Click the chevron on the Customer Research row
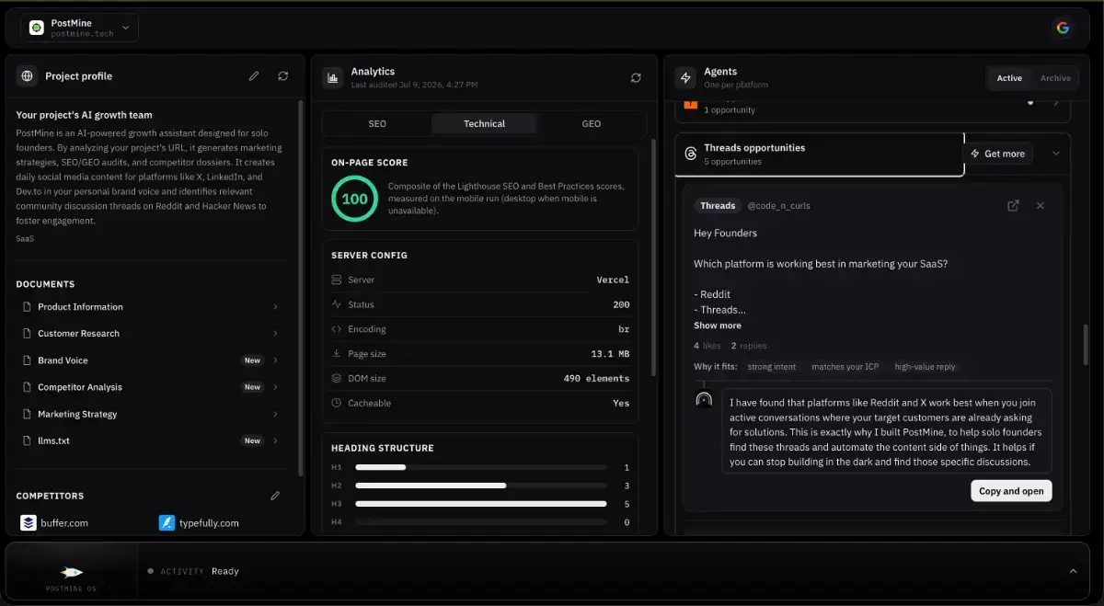 pos(275,334)
